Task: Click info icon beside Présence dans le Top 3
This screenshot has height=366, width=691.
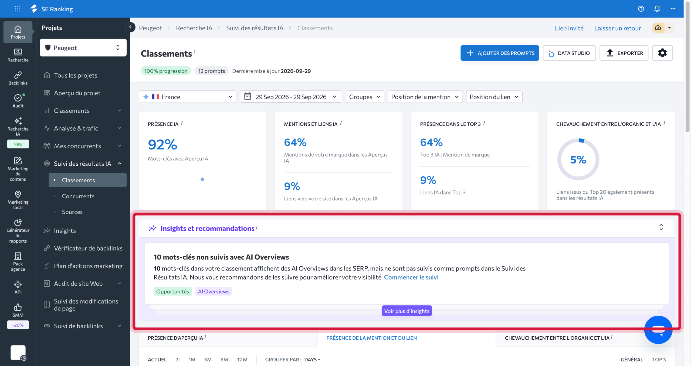Action: (484, 123)
